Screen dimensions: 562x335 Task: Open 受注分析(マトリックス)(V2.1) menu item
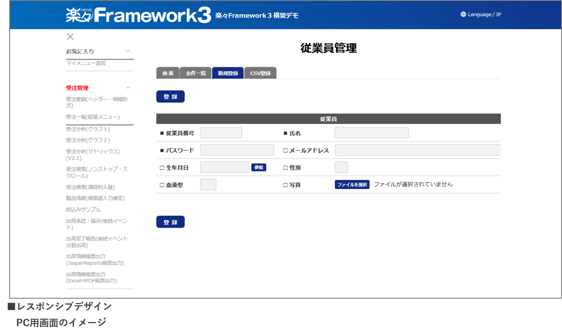pos(93,155)
